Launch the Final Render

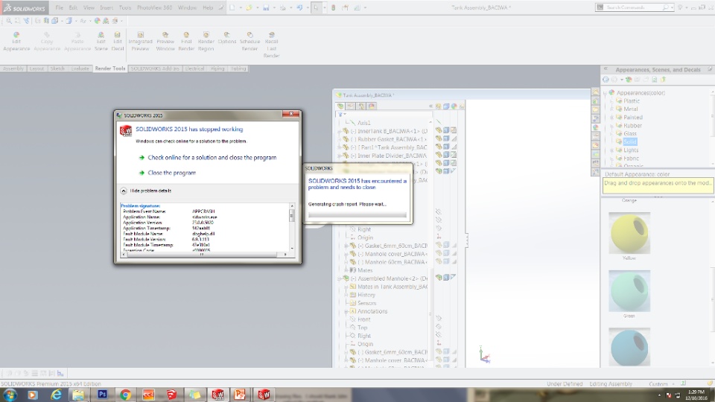[x=186, y=42]
